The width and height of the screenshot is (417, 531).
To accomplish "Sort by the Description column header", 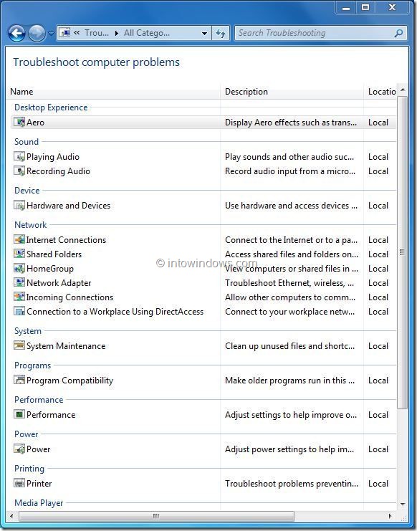I will (292, 92).
